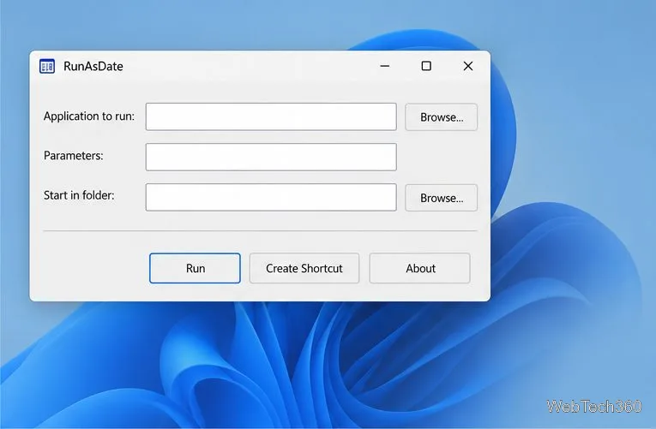Screen dimensions: 656x429
Task: Click the RunAsDate app icon in title bar
Action: point(47,66)
